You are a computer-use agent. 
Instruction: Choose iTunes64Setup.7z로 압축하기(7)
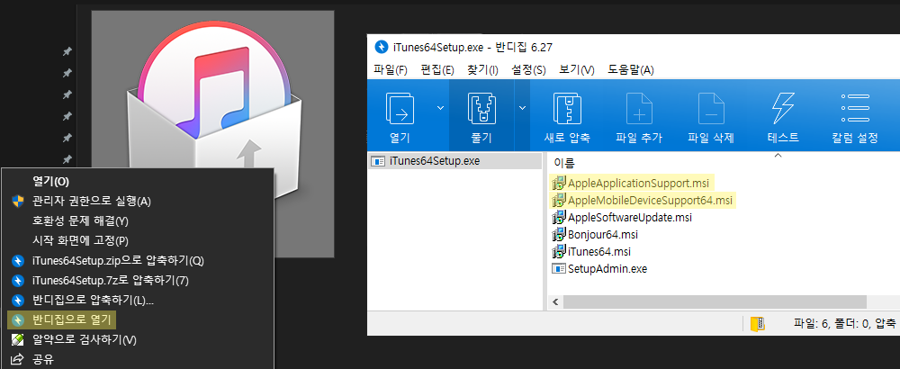[138, 281]
